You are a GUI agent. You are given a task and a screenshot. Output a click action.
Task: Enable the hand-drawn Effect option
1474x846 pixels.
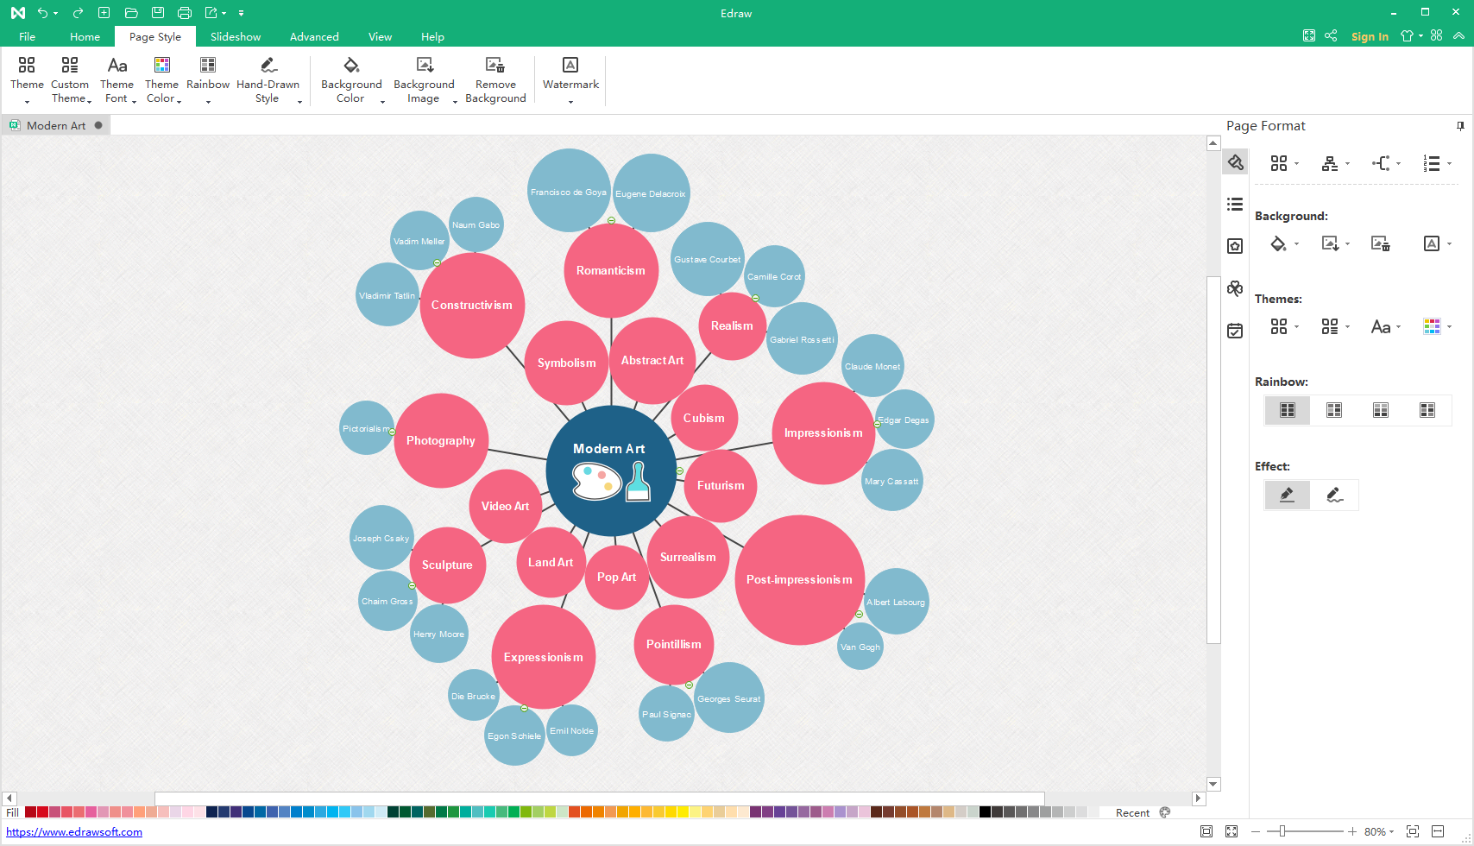1334,495
